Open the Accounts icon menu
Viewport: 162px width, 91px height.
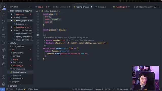tap(4, 77)
